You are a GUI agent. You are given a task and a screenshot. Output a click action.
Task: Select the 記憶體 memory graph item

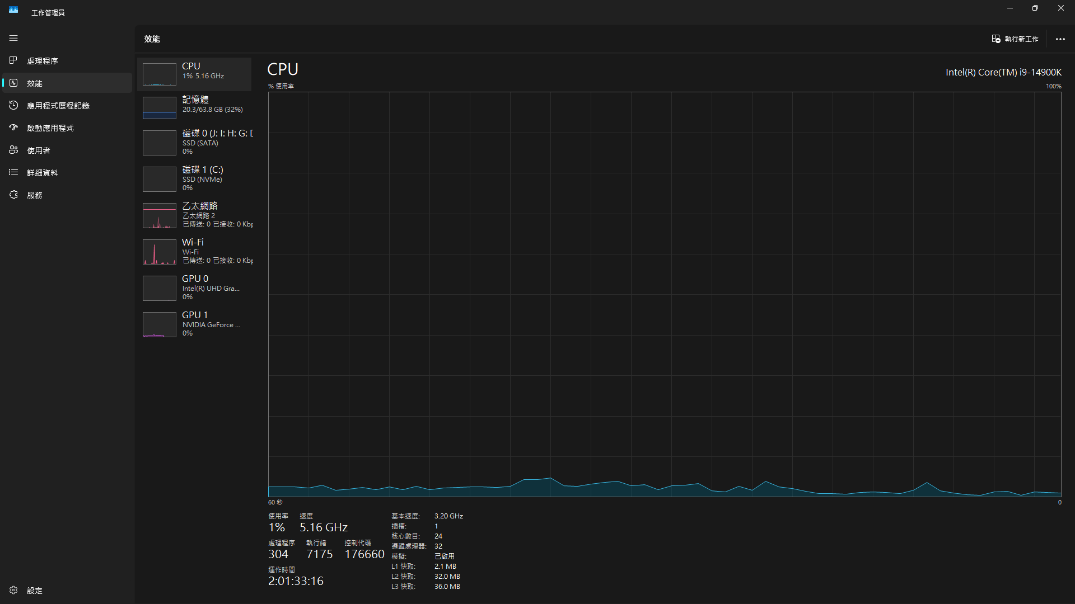(x=194, y=107)
